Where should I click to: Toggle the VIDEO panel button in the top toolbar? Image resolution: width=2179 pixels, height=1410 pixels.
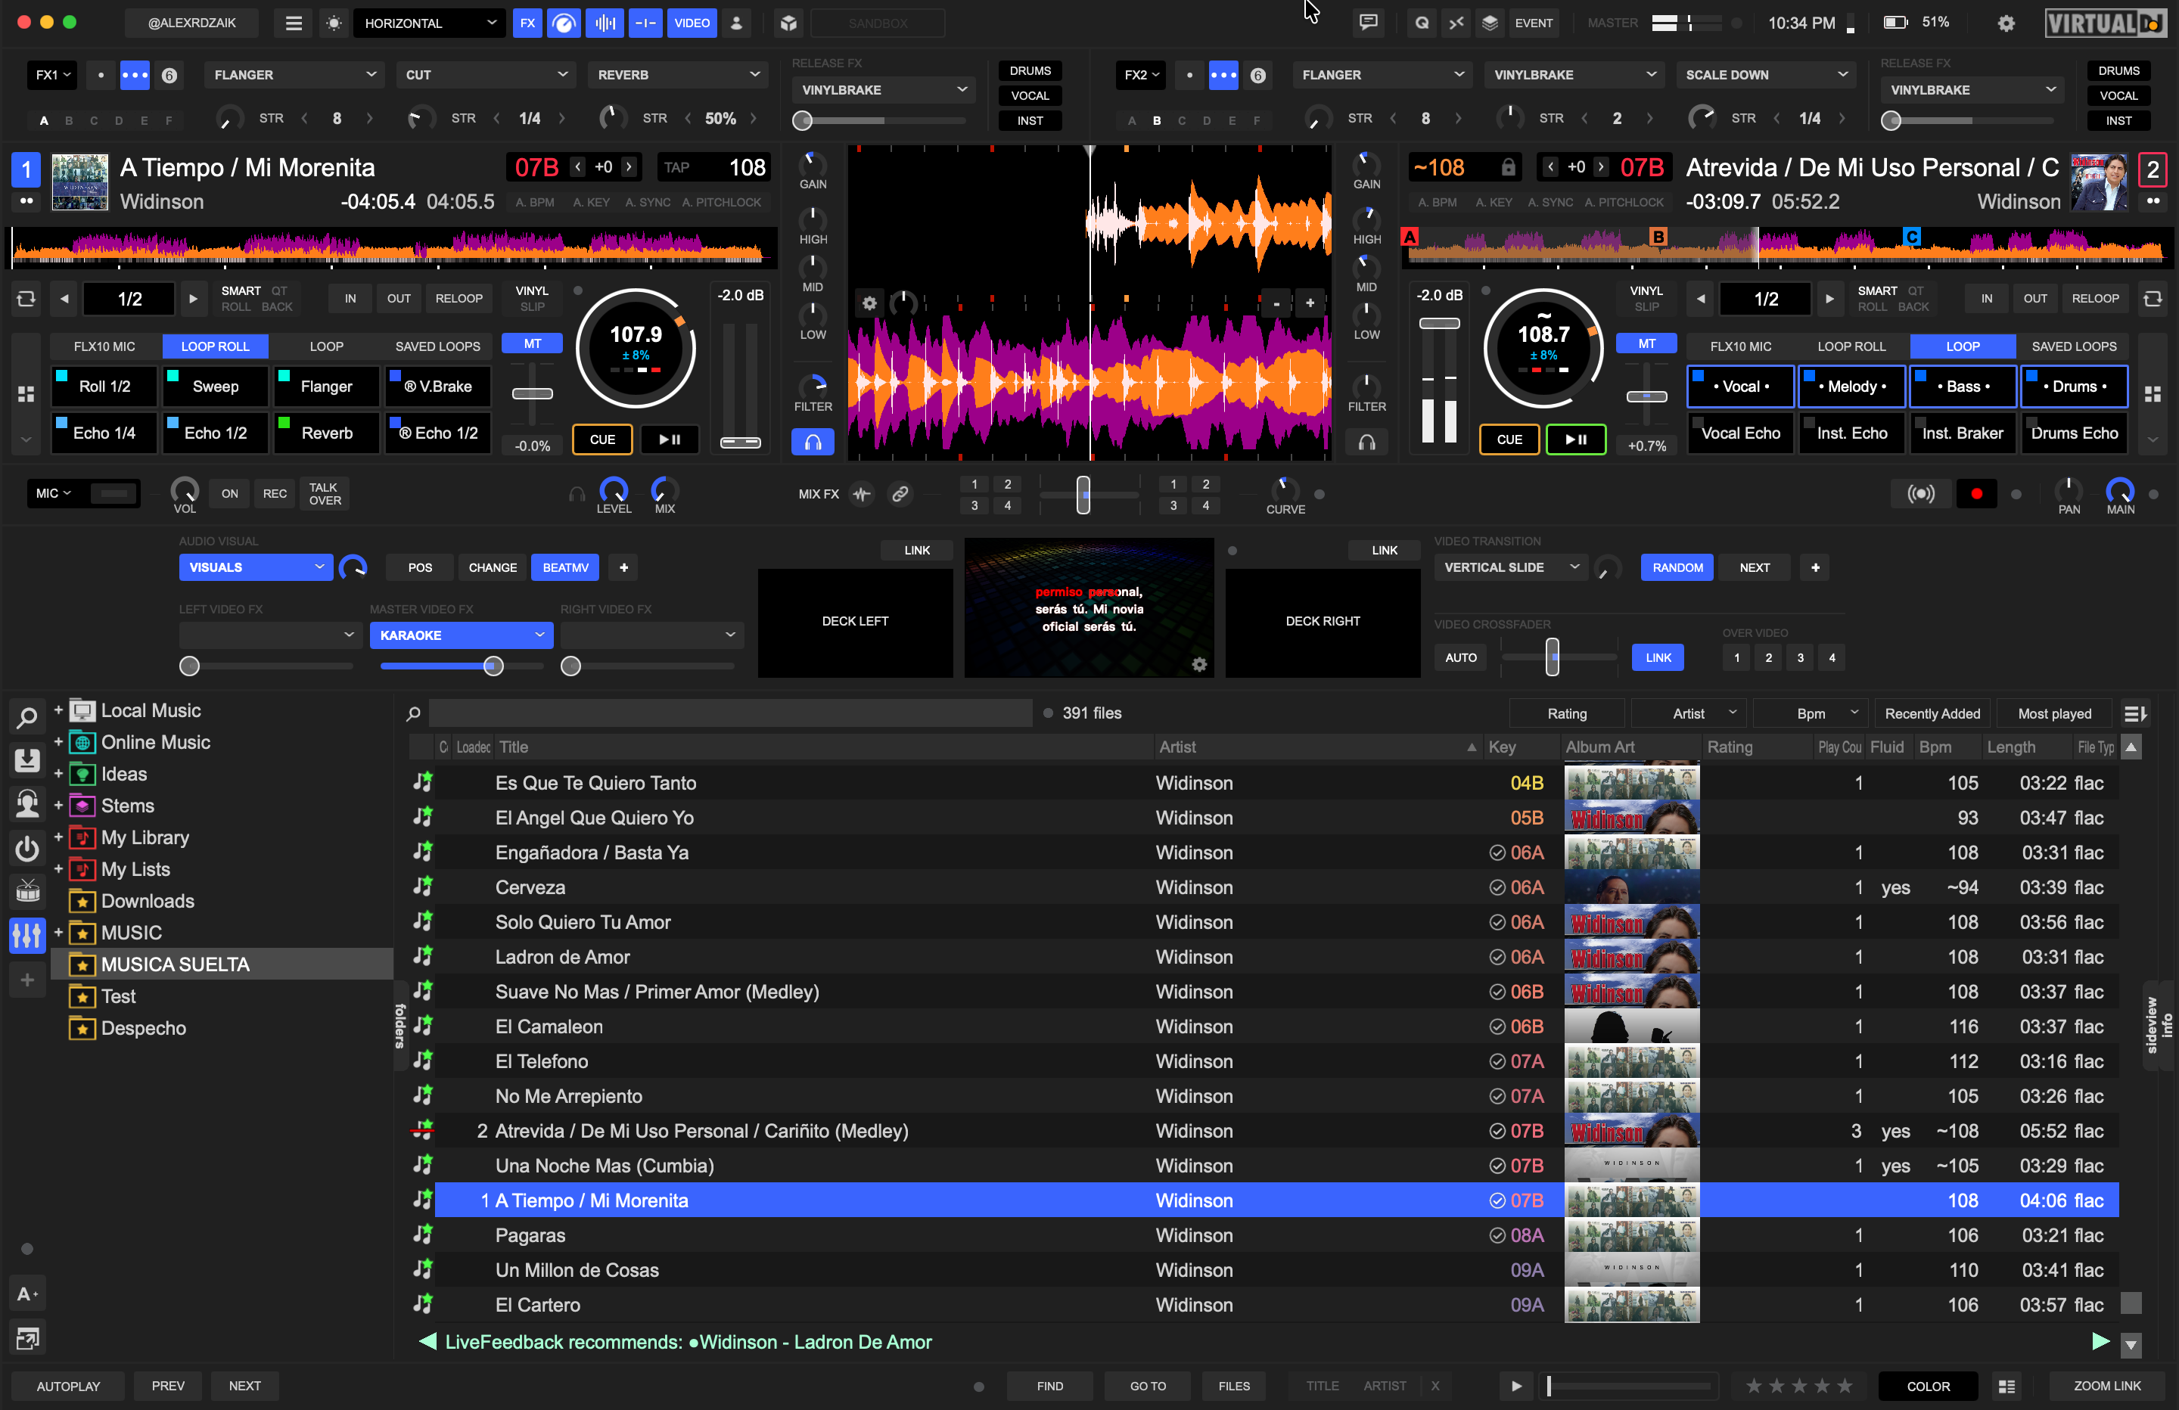692,23
